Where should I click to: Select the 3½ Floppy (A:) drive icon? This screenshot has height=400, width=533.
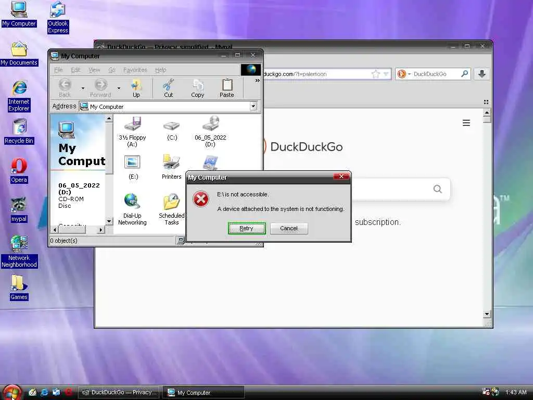click(132, 132)
